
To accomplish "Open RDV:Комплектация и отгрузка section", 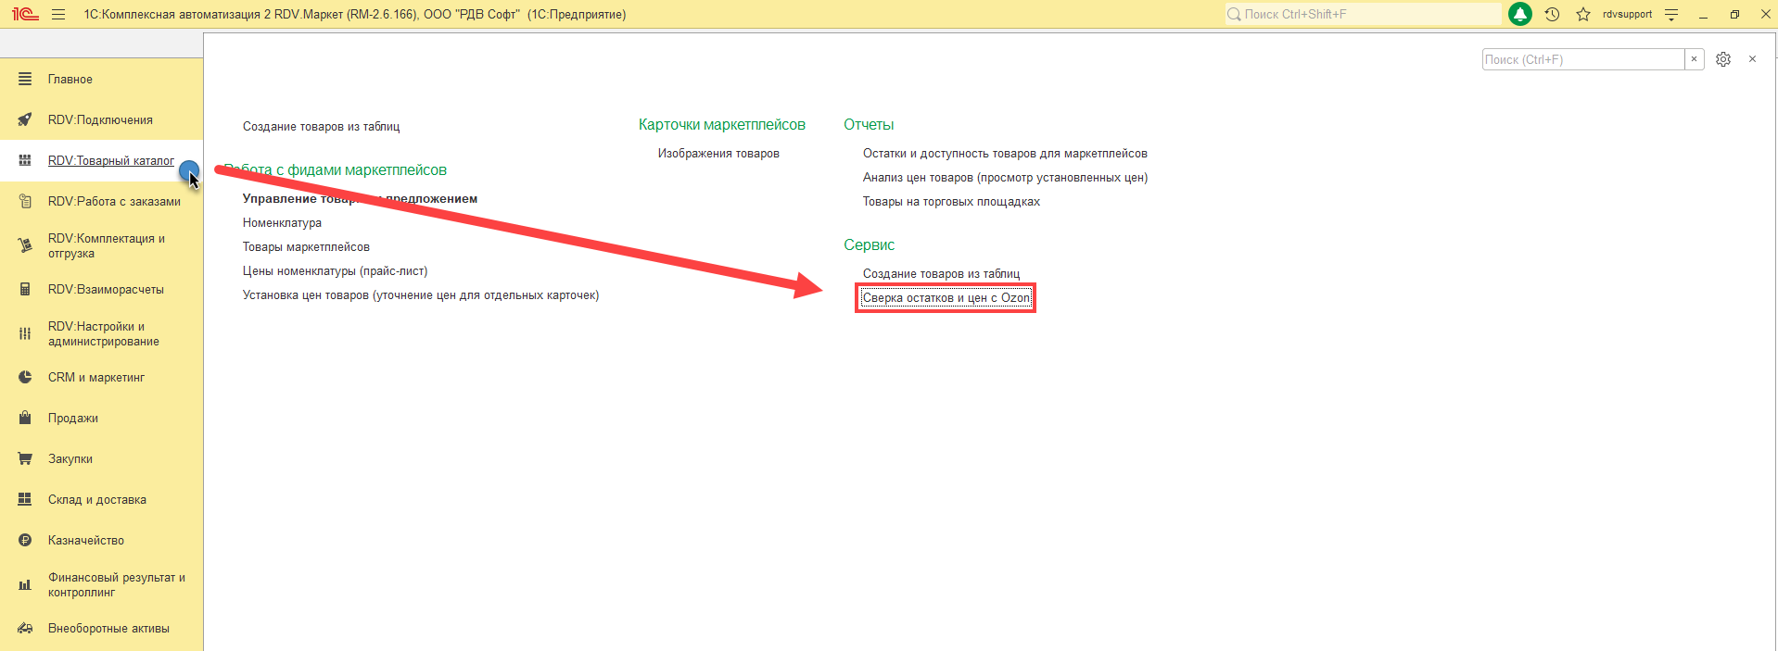I will pos(107,245).
